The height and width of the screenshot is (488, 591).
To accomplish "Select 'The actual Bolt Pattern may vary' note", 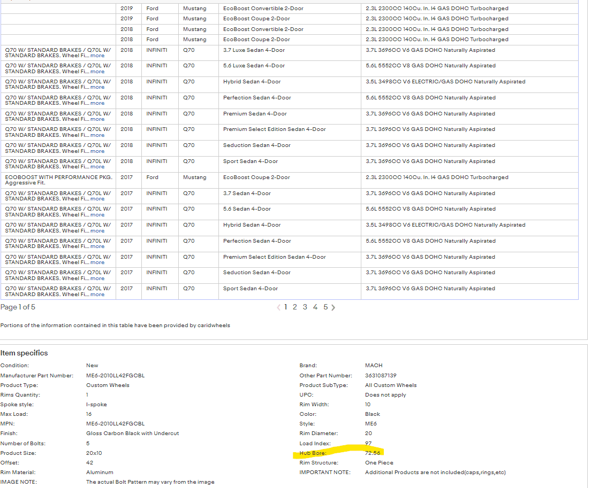I will pos(150,482).
